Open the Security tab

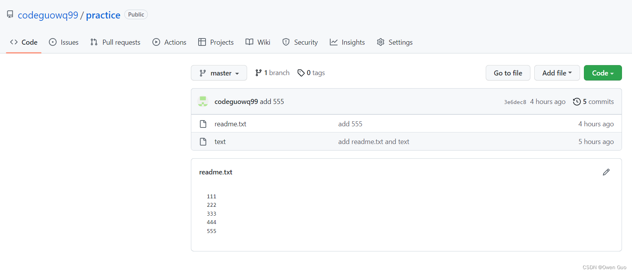coord(300,42)
